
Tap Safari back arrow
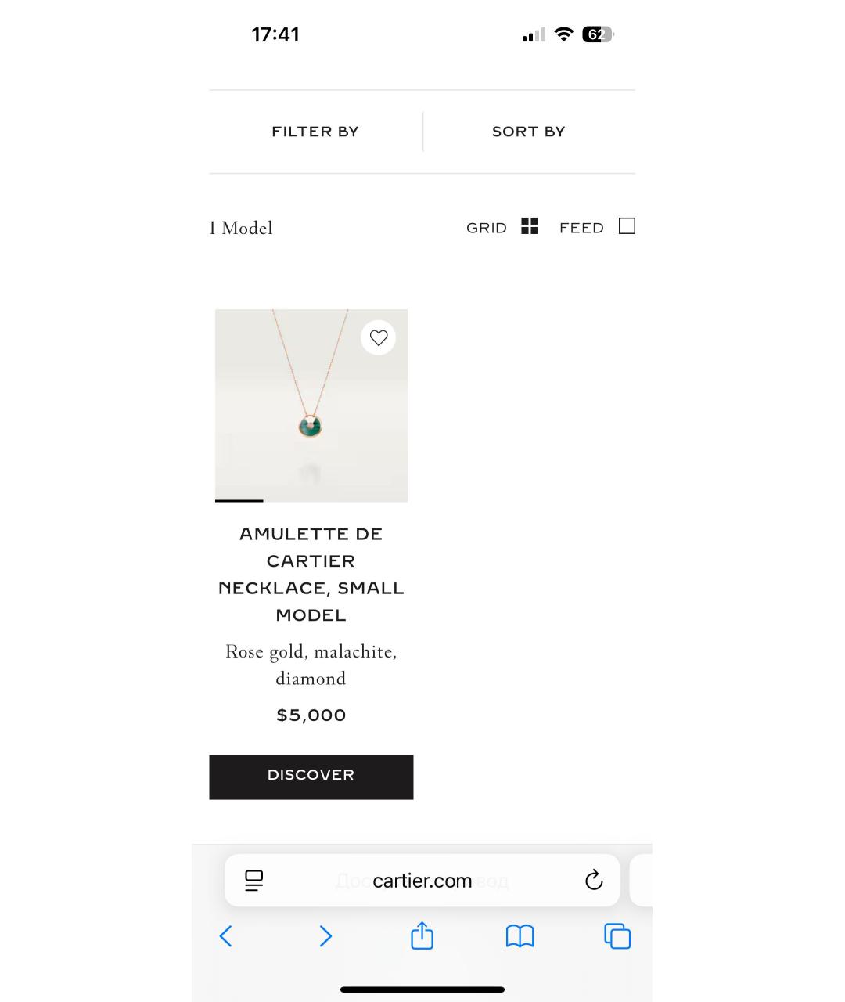[226, 936]
